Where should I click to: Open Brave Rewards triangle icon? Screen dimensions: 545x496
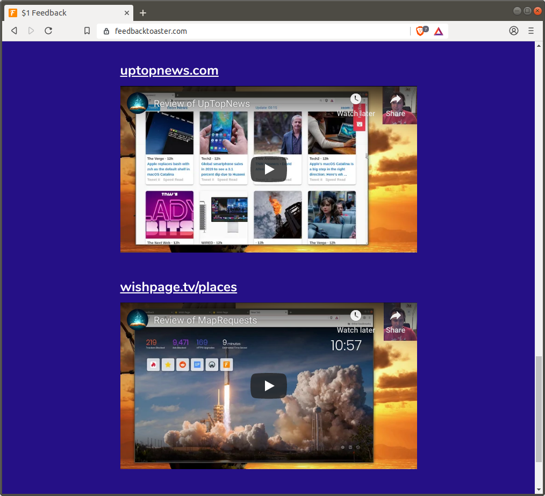438,31
